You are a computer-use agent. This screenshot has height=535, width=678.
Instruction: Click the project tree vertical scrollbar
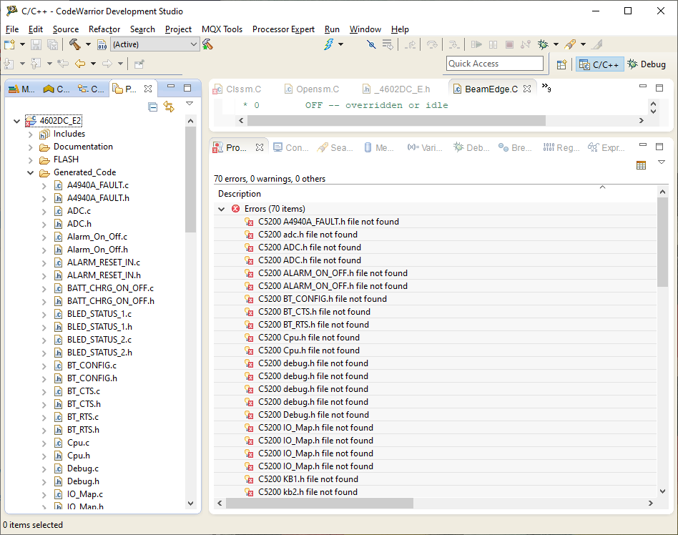tap(190, 180)
